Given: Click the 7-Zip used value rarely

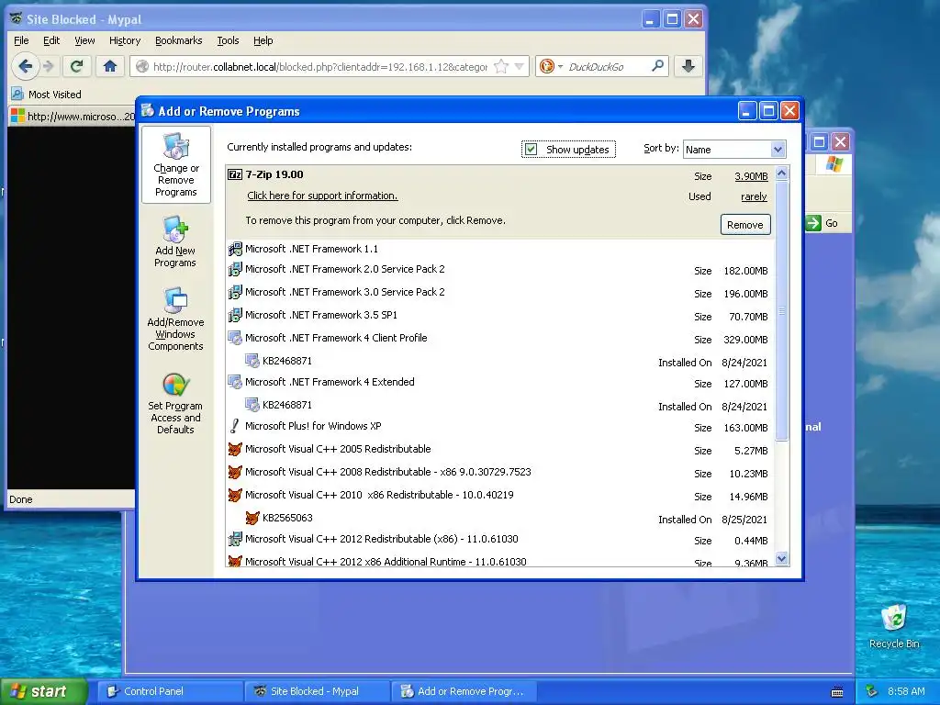Looking at the screenshot, I should coord(754,196).
